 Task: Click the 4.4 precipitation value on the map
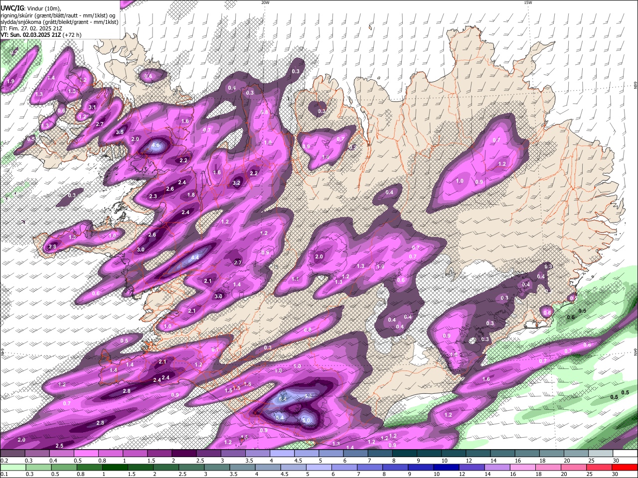point(195,257)
